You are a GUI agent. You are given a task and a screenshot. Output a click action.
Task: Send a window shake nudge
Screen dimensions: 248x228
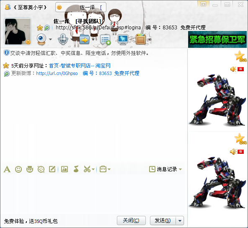click(x=41, y=169)
